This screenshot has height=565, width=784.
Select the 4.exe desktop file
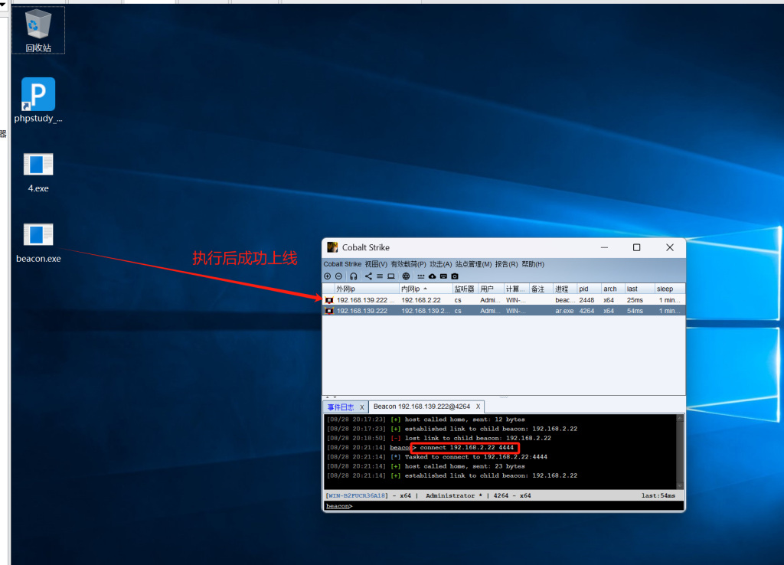(38, 172)
